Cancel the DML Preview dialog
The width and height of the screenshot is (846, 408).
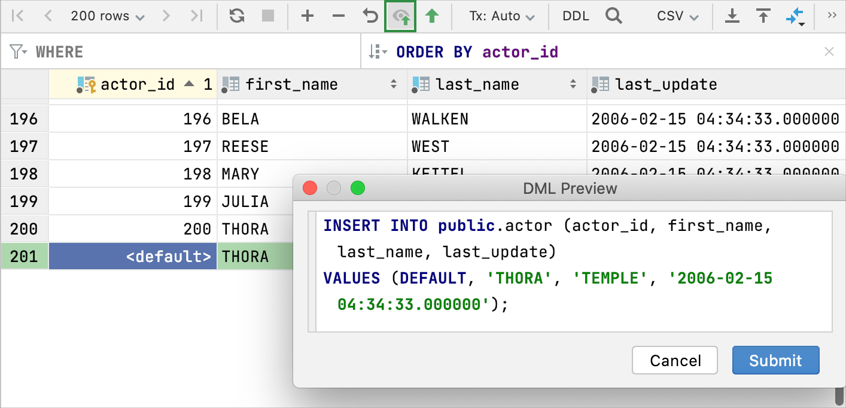(675, 361)
